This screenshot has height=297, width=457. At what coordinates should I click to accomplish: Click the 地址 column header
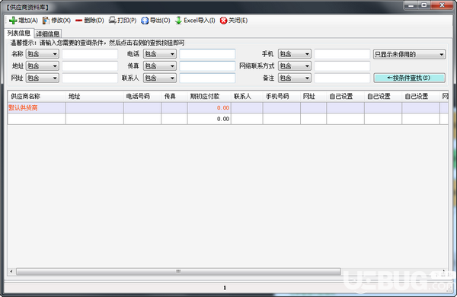[x=94, y=97]
